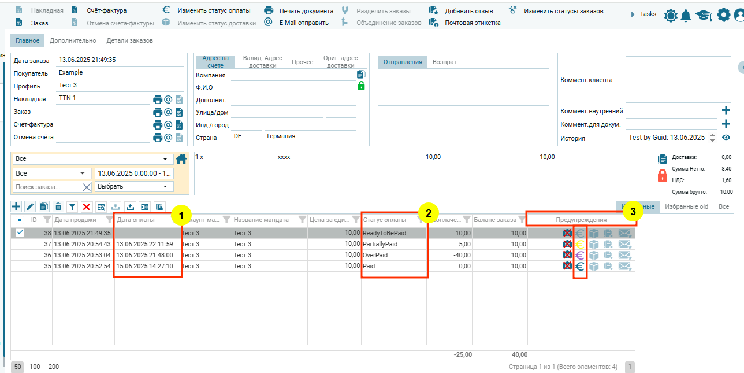
Task: Click the print icon in the Накладная row
Action: coord(157,99)
